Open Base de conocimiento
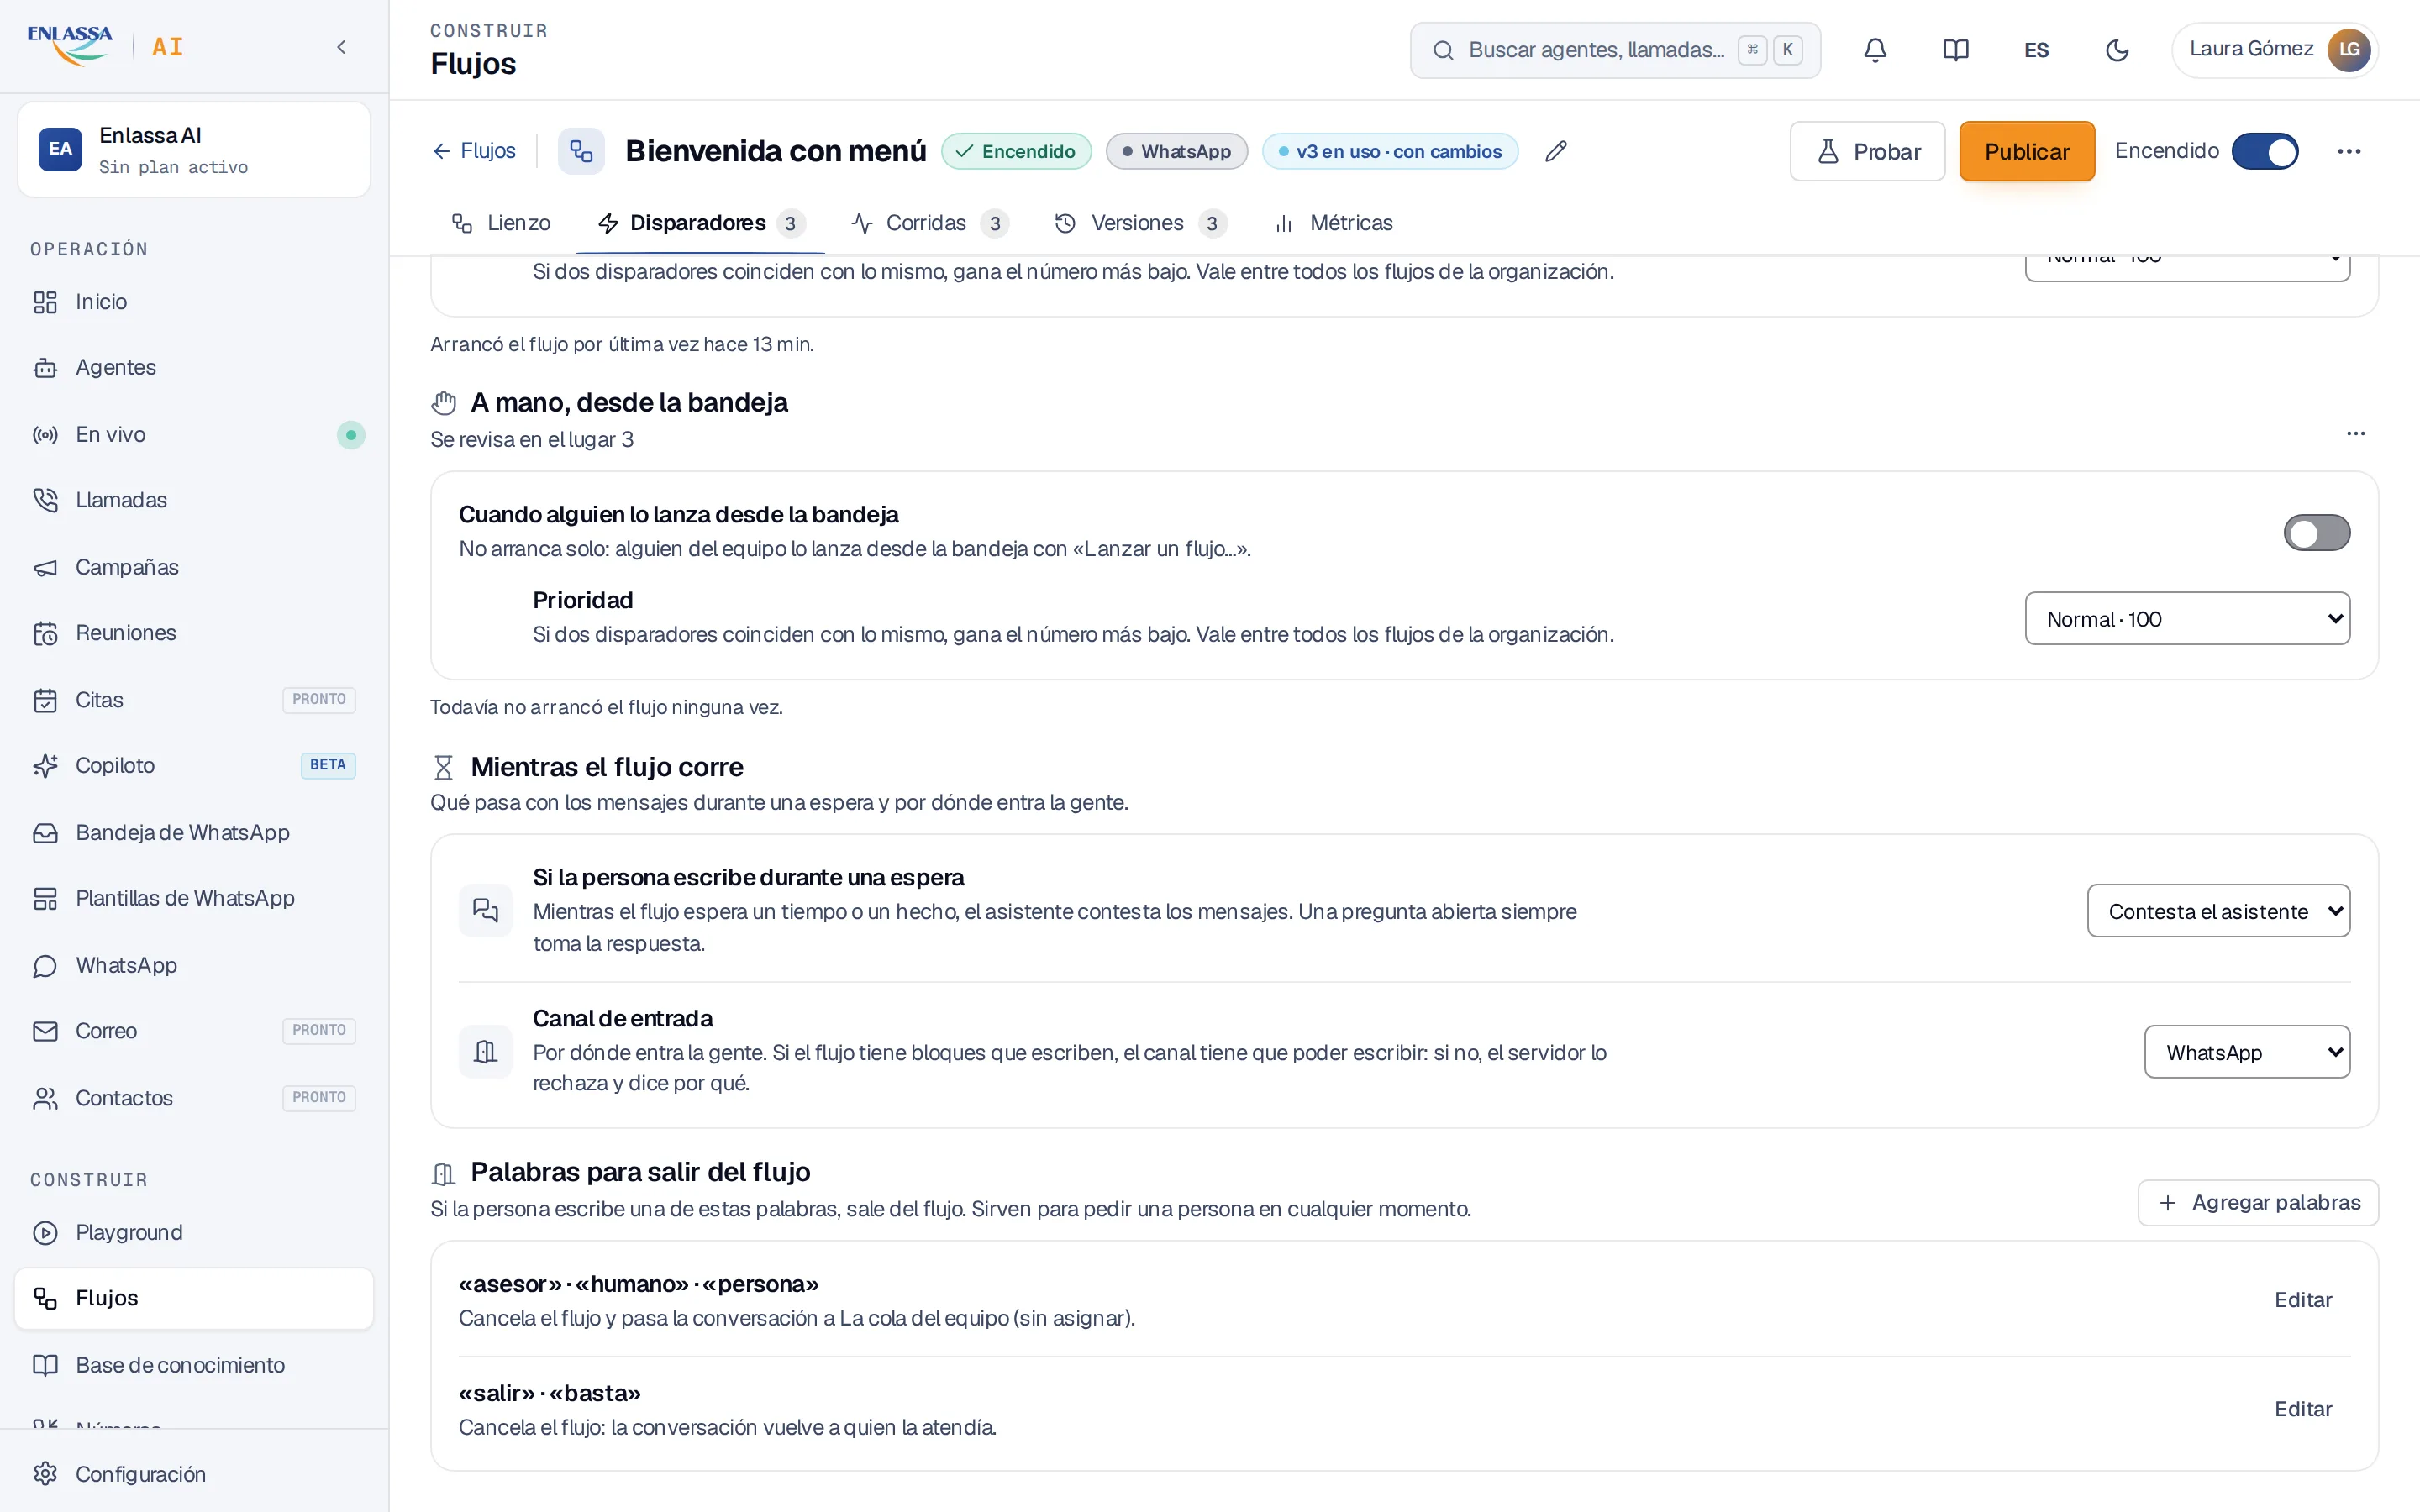The width and height of the screenshot is (2420, 1512). click(x=194, y=1365)
